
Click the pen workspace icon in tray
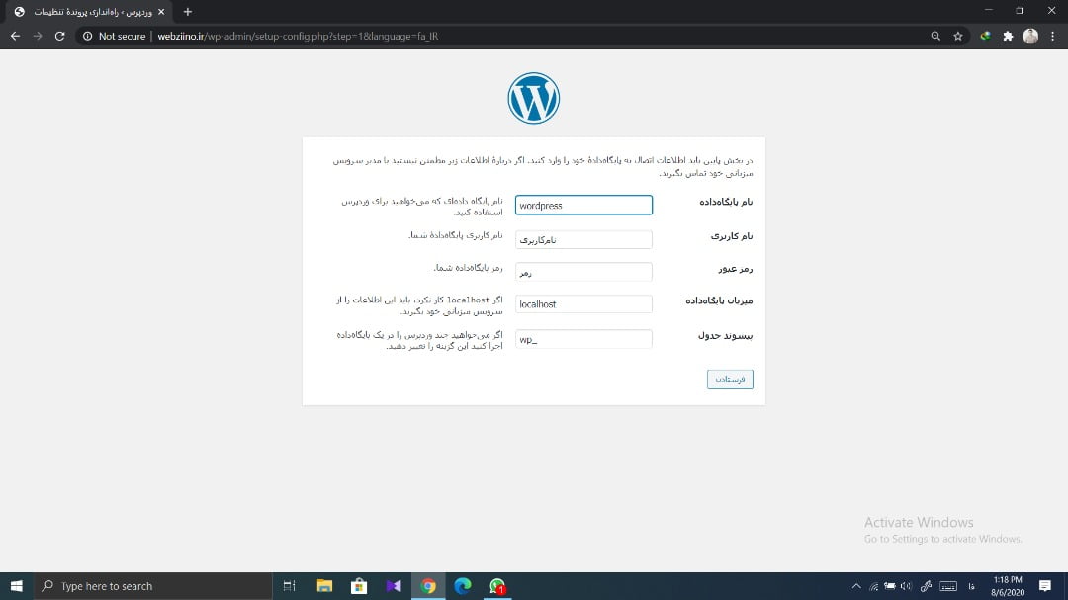click(x=927, y=586)
